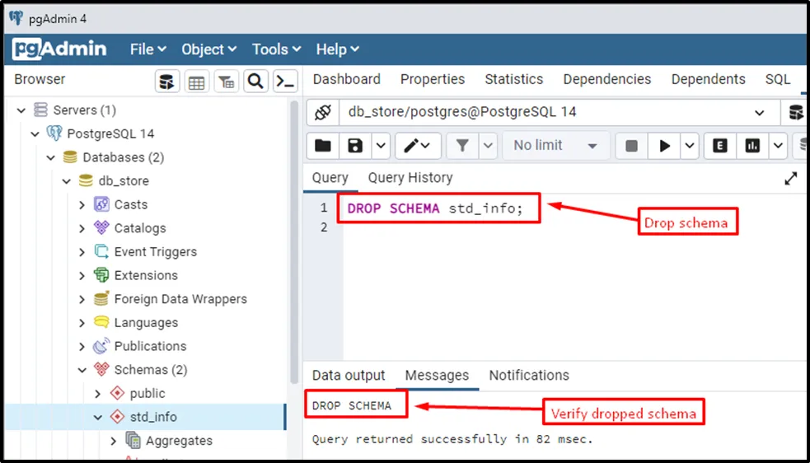Click in the query editor line 2
Image resolution: width=810 pixels, height=463 pixels.
point(494,227)
